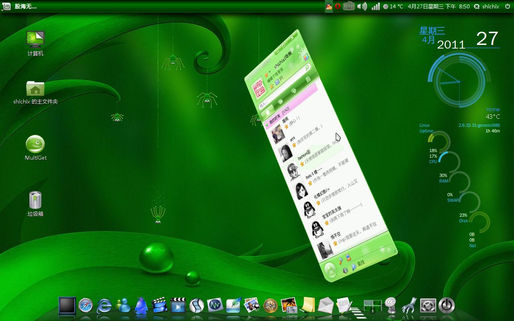The image size is (514, 321).
Task: Open the blue clapperboard dock icon
Action: coord(159,305)
